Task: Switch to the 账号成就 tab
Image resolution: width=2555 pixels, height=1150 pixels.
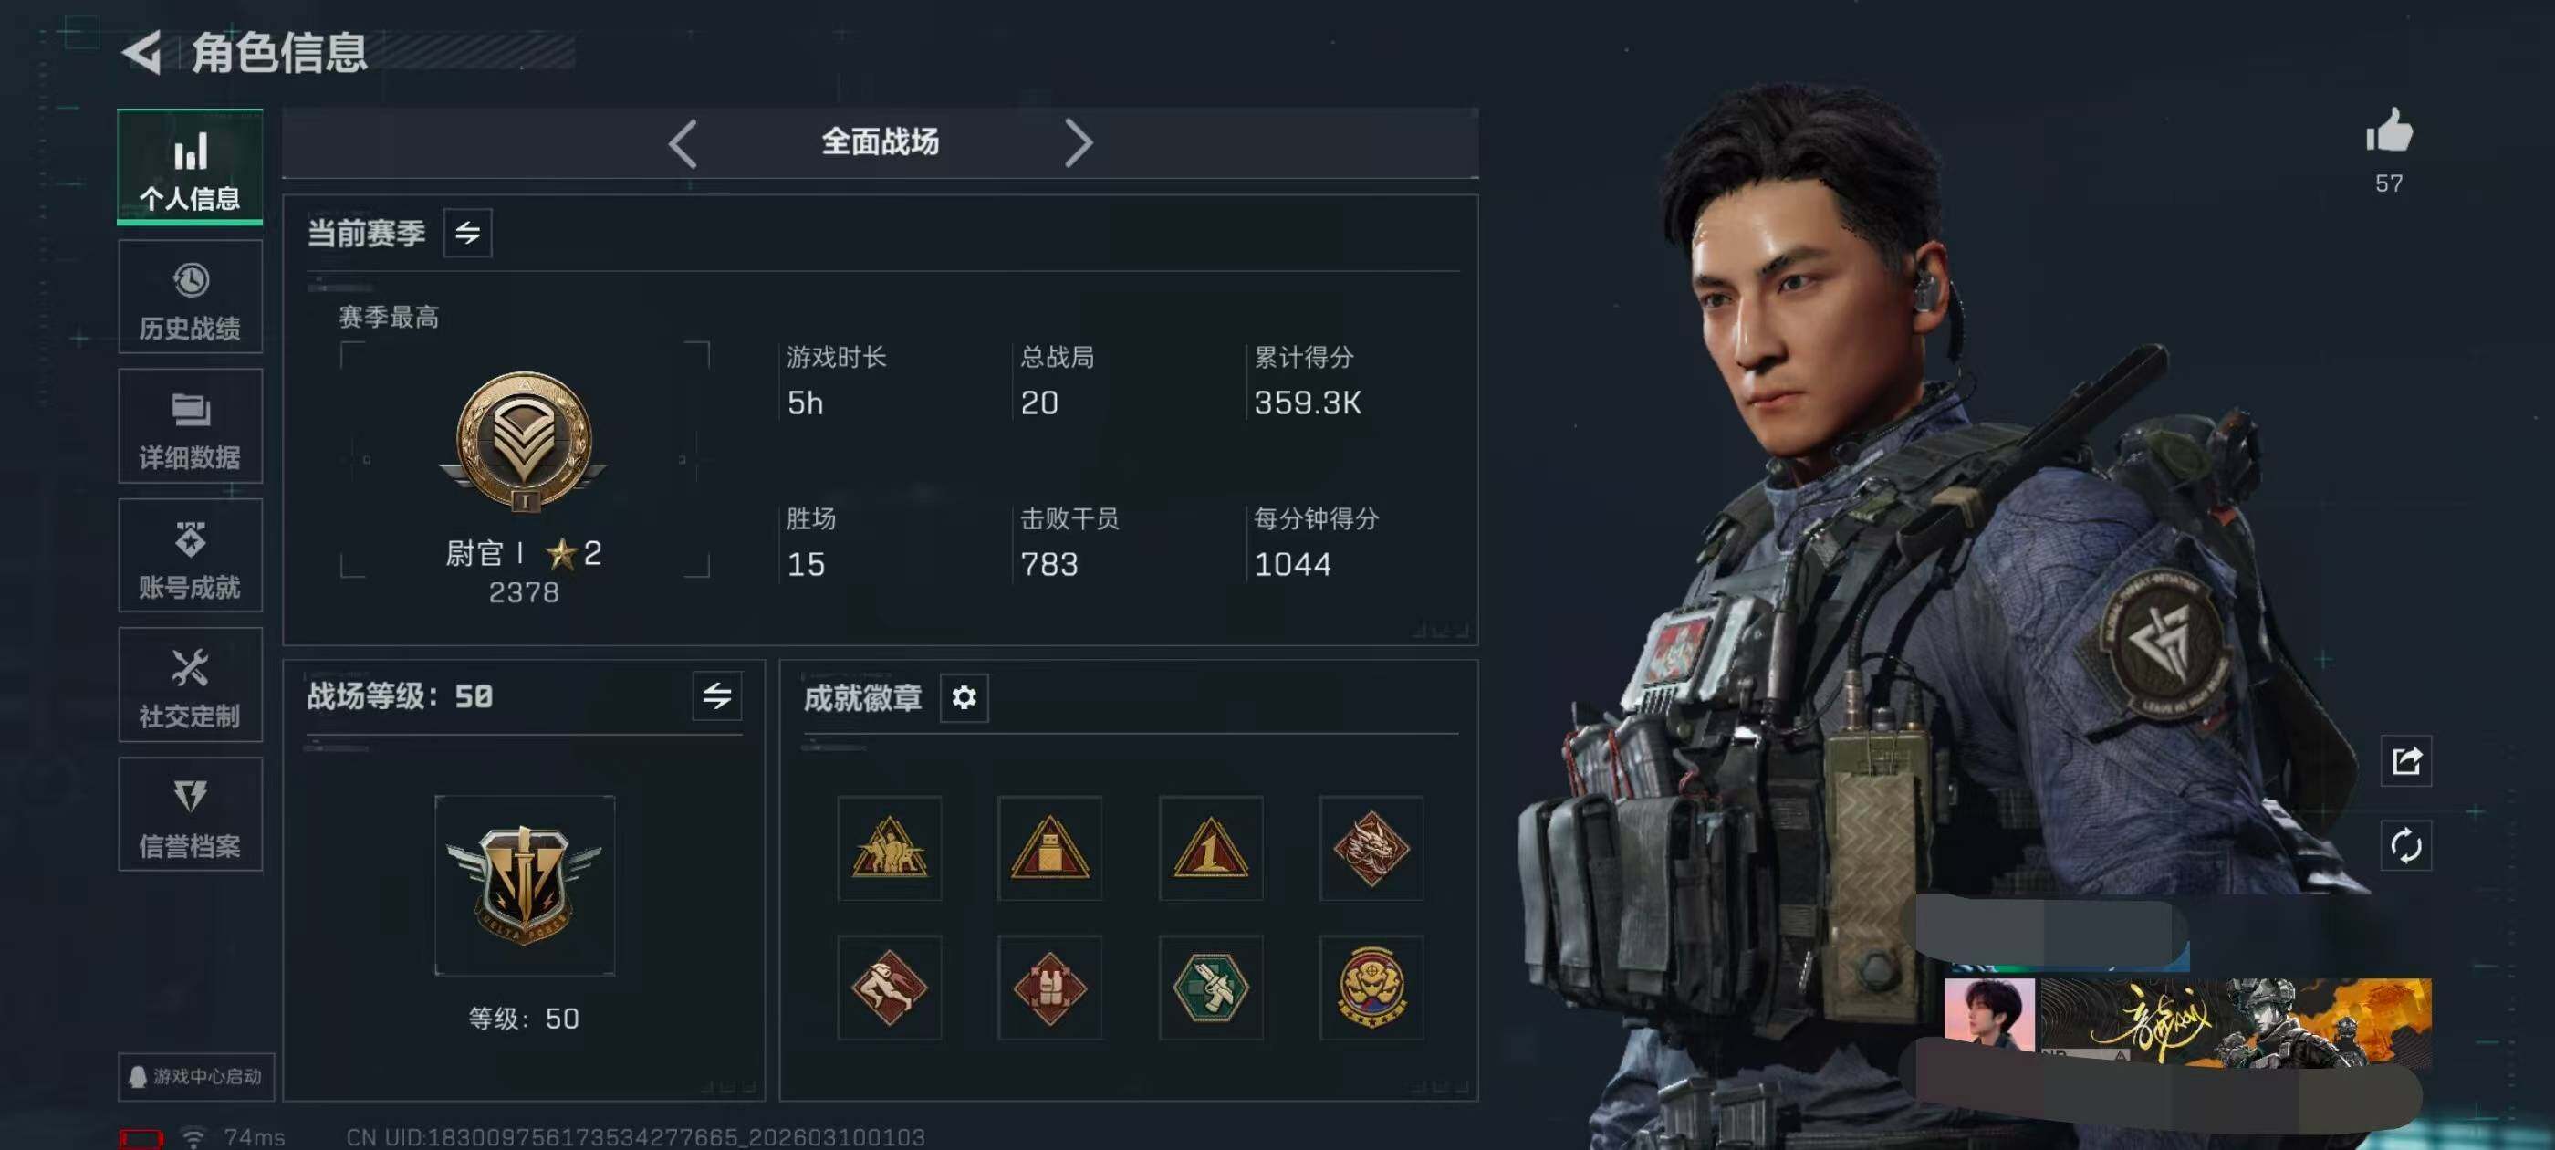Action: [x=191, y=556]
